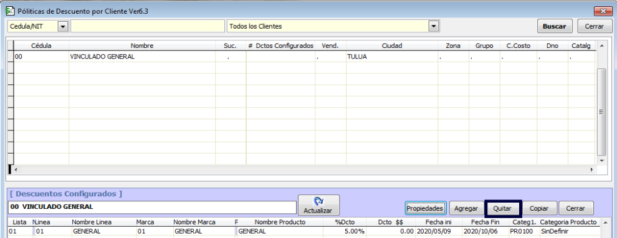
Task: Click the Zona column header
Action: pyautogui.click(x=453, y=46)
